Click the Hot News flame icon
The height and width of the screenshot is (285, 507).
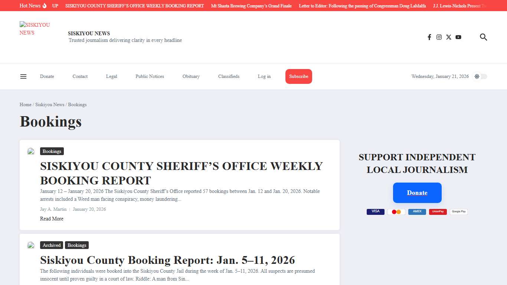pos(44,6)
